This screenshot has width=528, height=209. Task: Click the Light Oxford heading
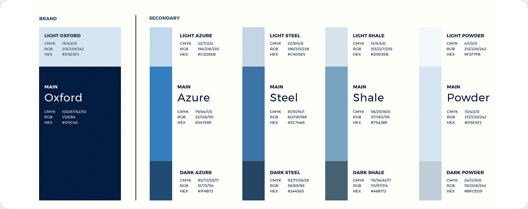tap(62, 36)
